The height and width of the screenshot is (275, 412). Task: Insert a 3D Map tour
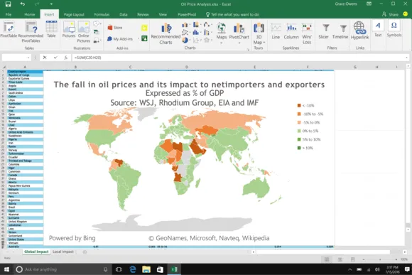(259, 33)
